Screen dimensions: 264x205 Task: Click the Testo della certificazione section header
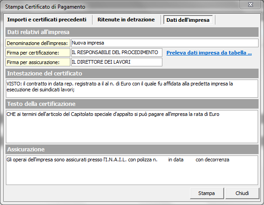(132, 104)
